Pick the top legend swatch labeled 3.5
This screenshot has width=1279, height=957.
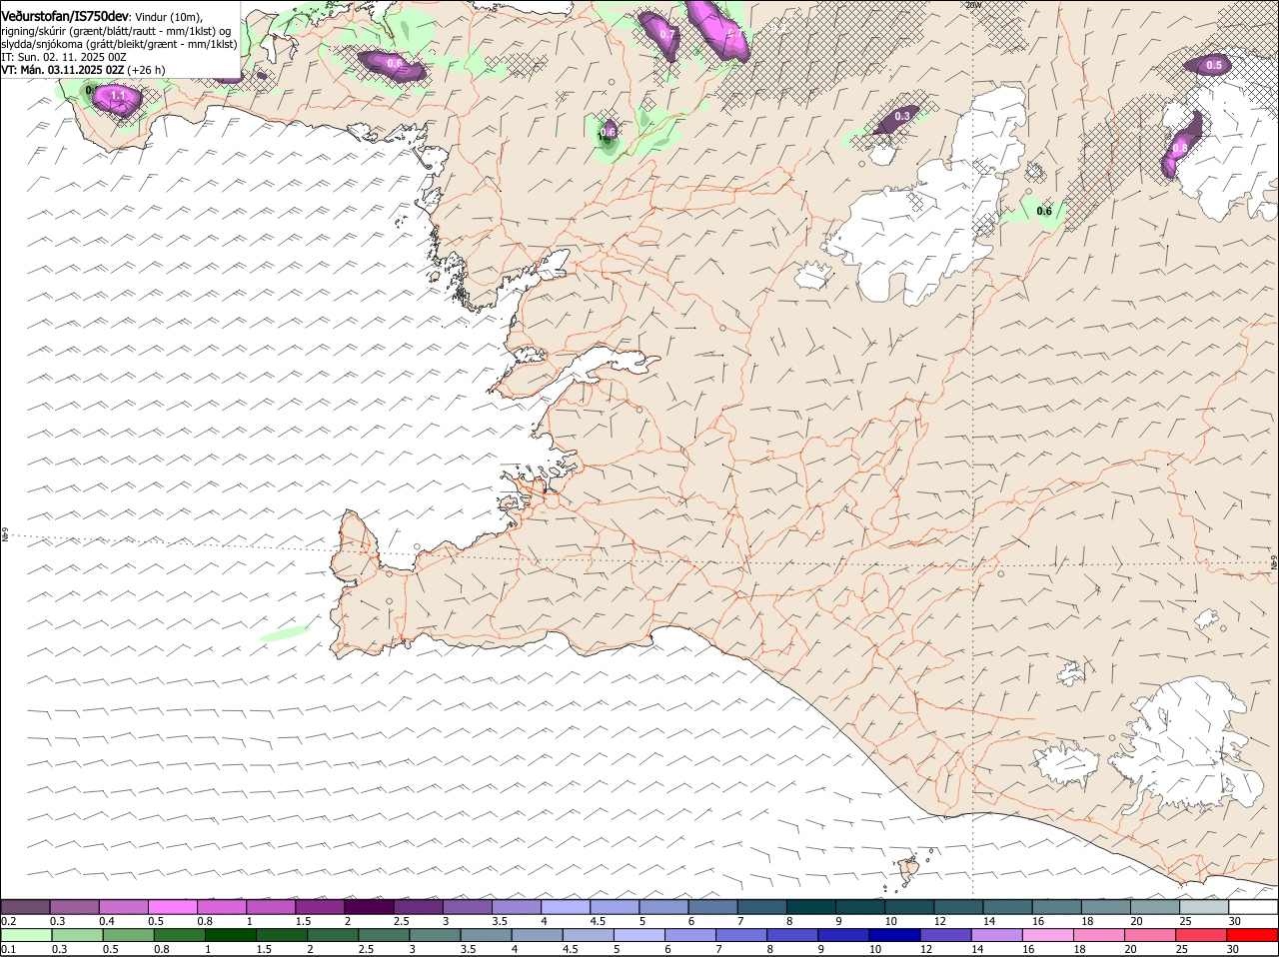click(516, 906)
